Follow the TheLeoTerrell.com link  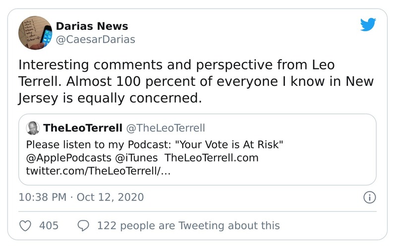tap(211, 158)
